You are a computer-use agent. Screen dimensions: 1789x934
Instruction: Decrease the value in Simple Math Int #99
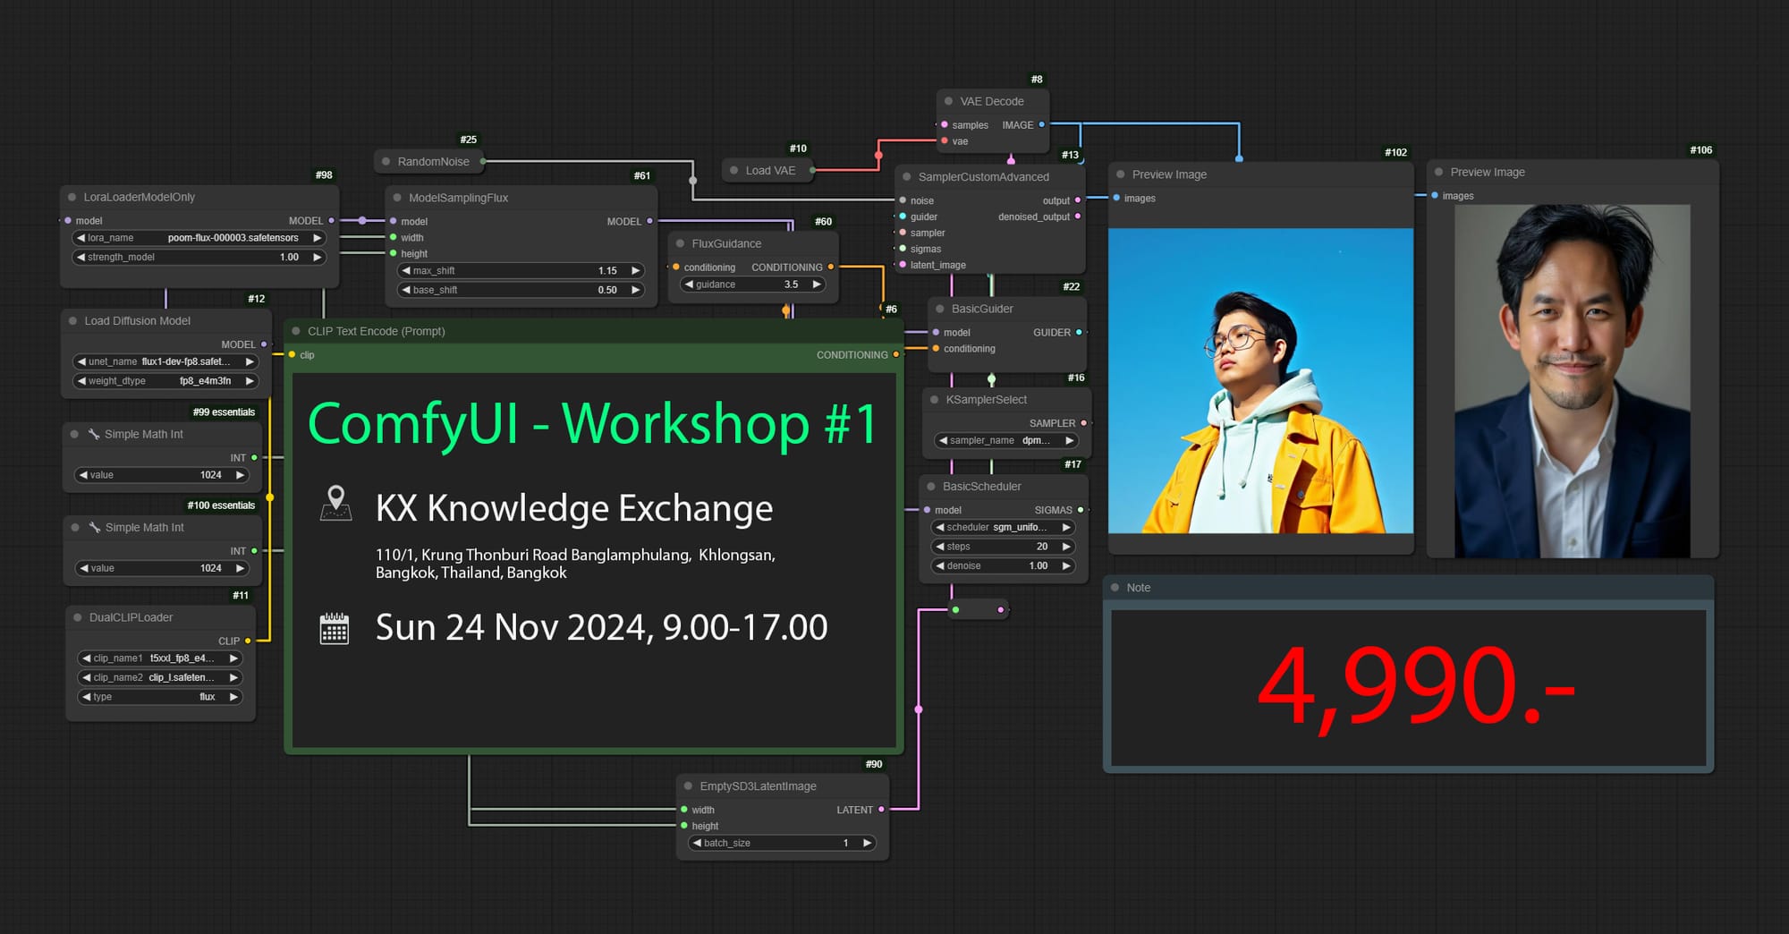pyautogui.click(x=83, y=475)
